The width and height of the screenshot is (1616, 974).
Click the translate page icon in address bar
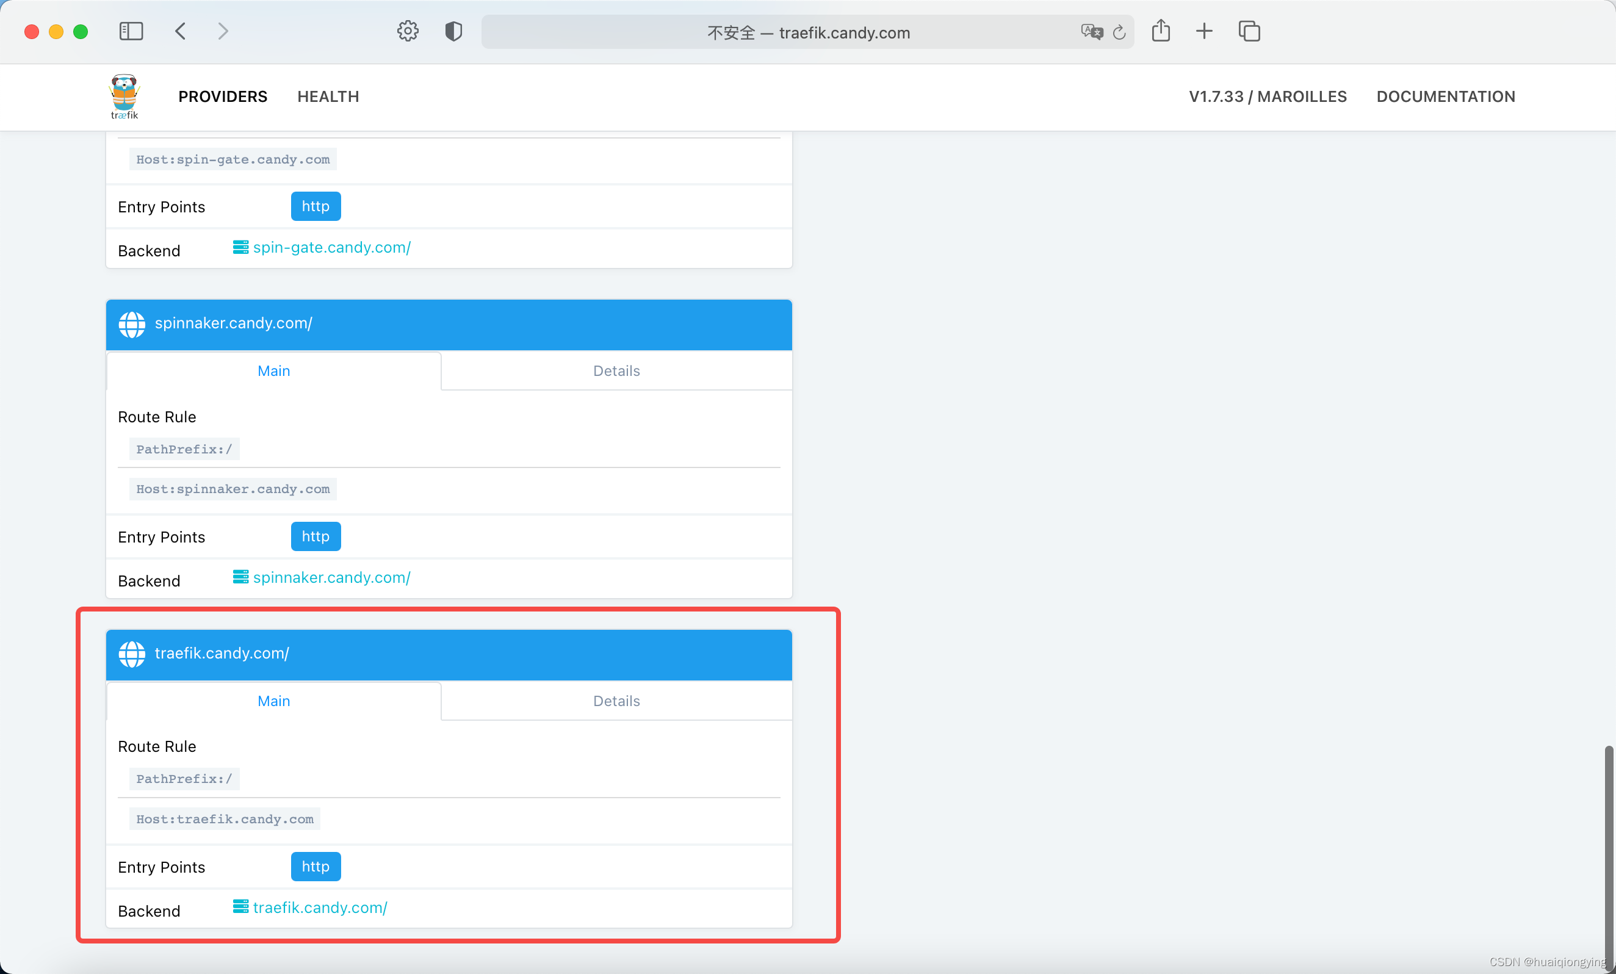1091,32
